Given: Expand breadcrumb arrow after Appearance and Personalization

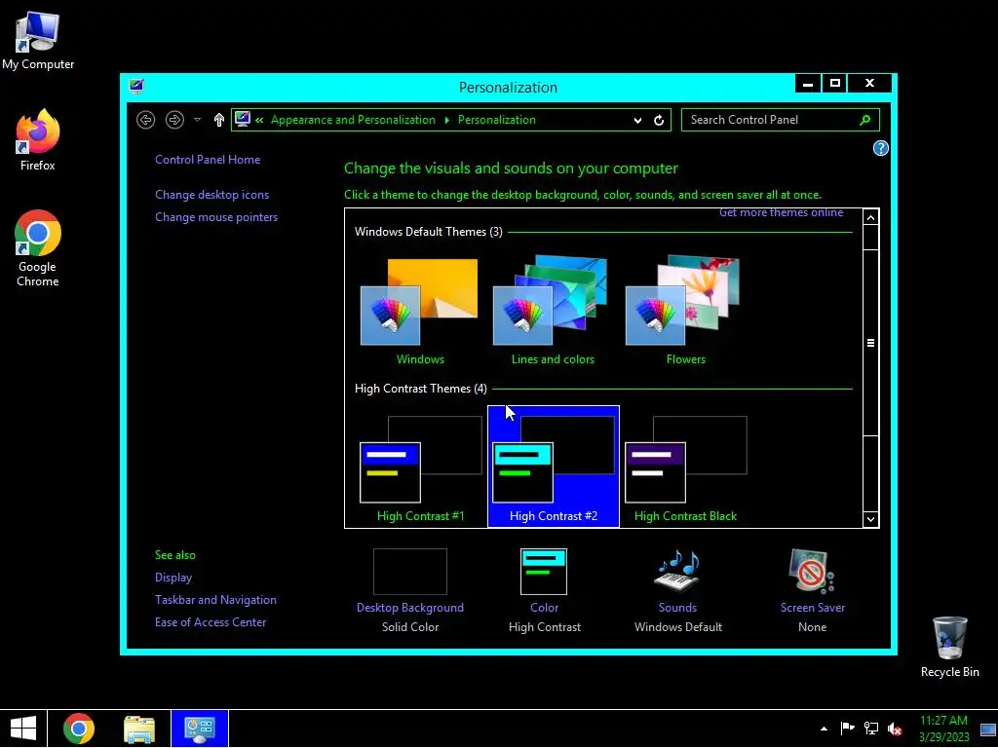Looking at the screenshot, I should pos(446,120).
